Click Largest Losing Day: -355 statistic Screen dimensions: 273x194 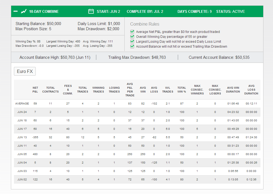click(x=63, y=46)
